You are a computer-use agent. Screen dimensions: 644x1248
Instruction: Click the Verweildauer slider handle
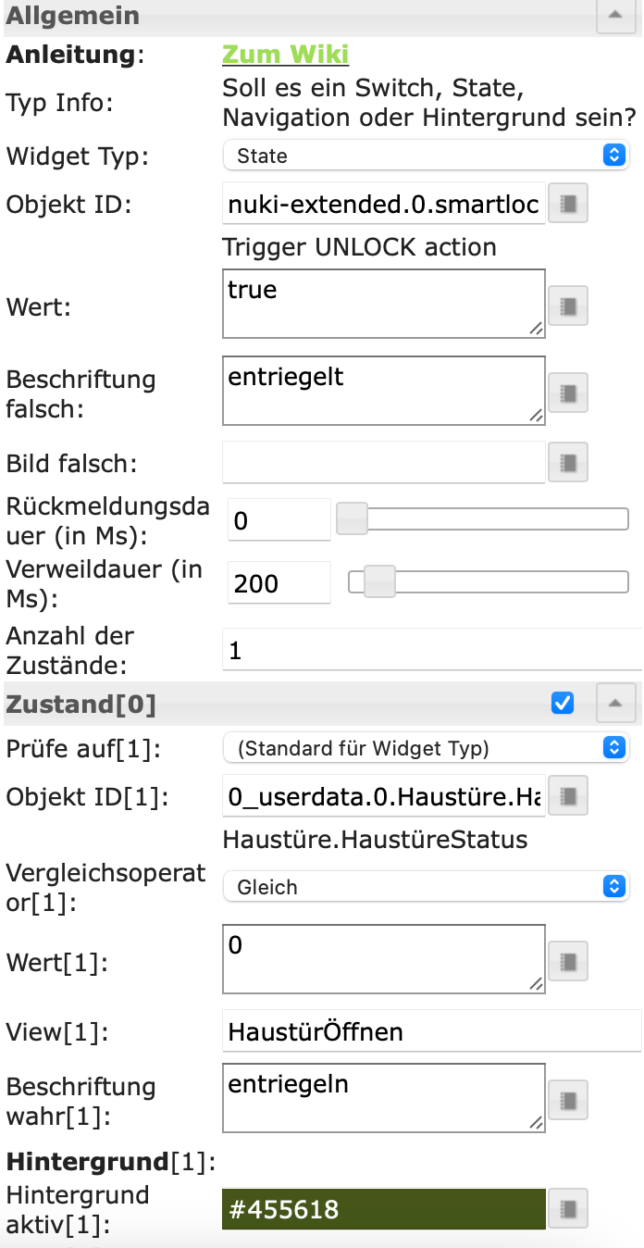[x=378, y=582]
